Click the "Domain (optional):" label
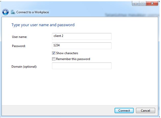This screenshot has width=161, height=118. click(24, 67)
